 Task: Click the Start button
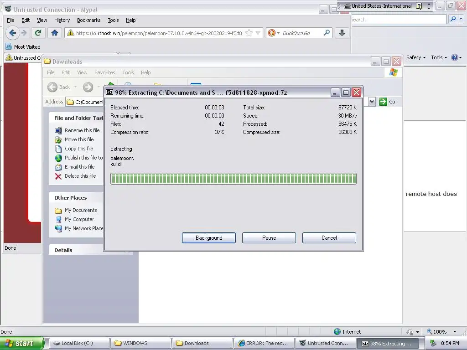[x=22, y=343]
